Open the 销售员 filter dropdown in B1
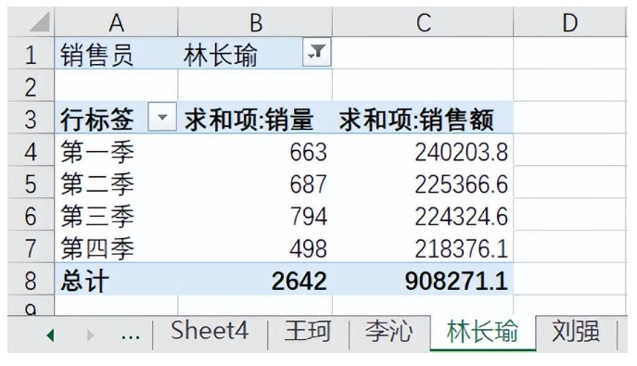 click(316, 52)
